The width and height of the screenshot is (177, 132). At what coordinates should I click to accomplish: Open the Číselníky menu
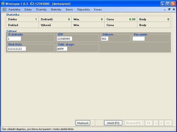pyautogui.click(x=41, y=10)
